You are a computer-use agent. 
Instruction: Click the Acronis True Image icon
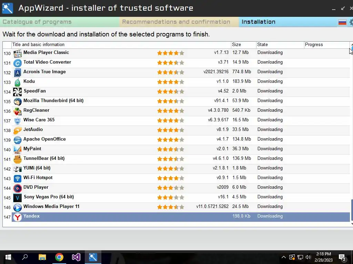(x=17, y=73)
